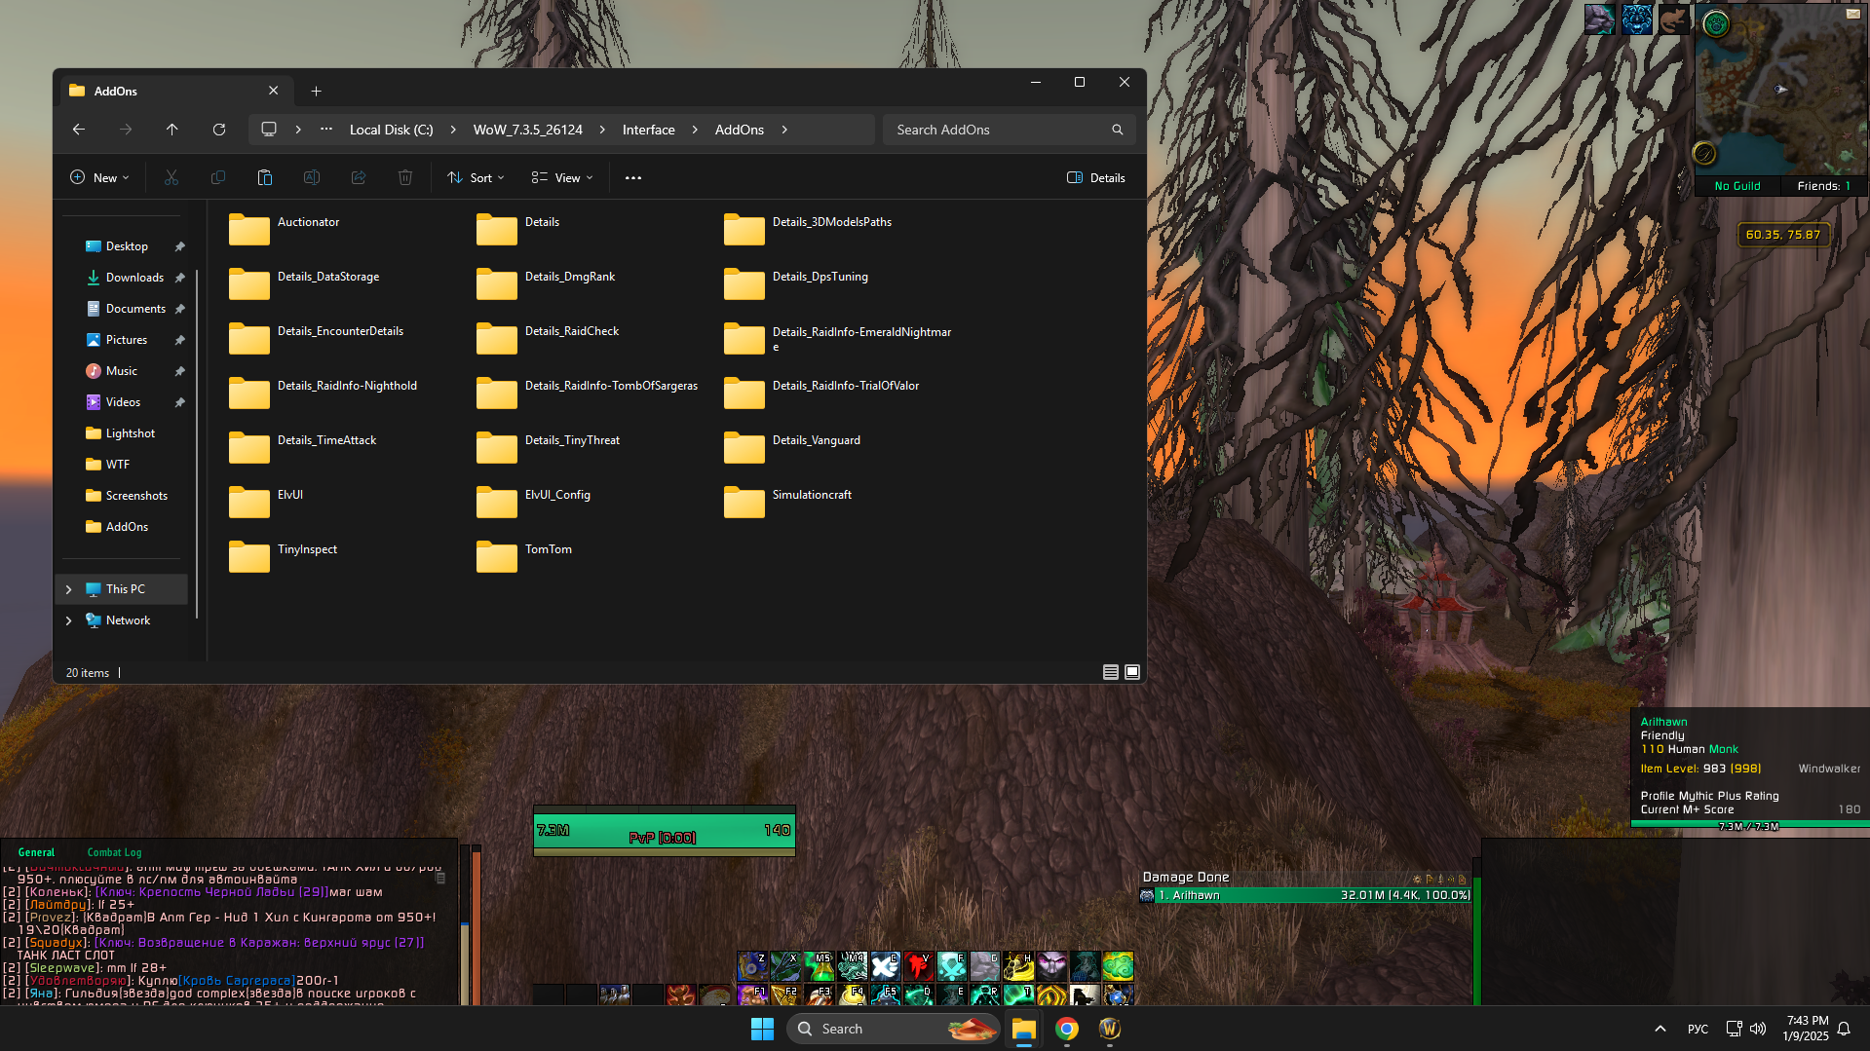Click the taskbar Search box
The width and height of the screenshot is (1870, 1051).
tap(894, 1029)
